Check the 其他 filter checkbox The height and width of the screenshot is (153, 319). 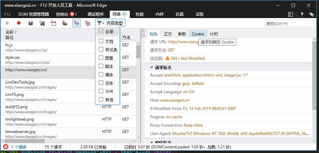[101, 100]
